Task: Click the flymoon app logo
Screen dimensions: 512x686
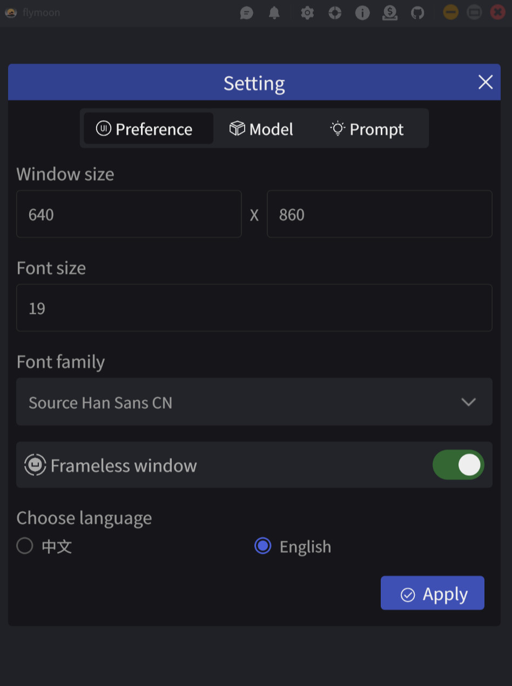Action: pos(11,12)
